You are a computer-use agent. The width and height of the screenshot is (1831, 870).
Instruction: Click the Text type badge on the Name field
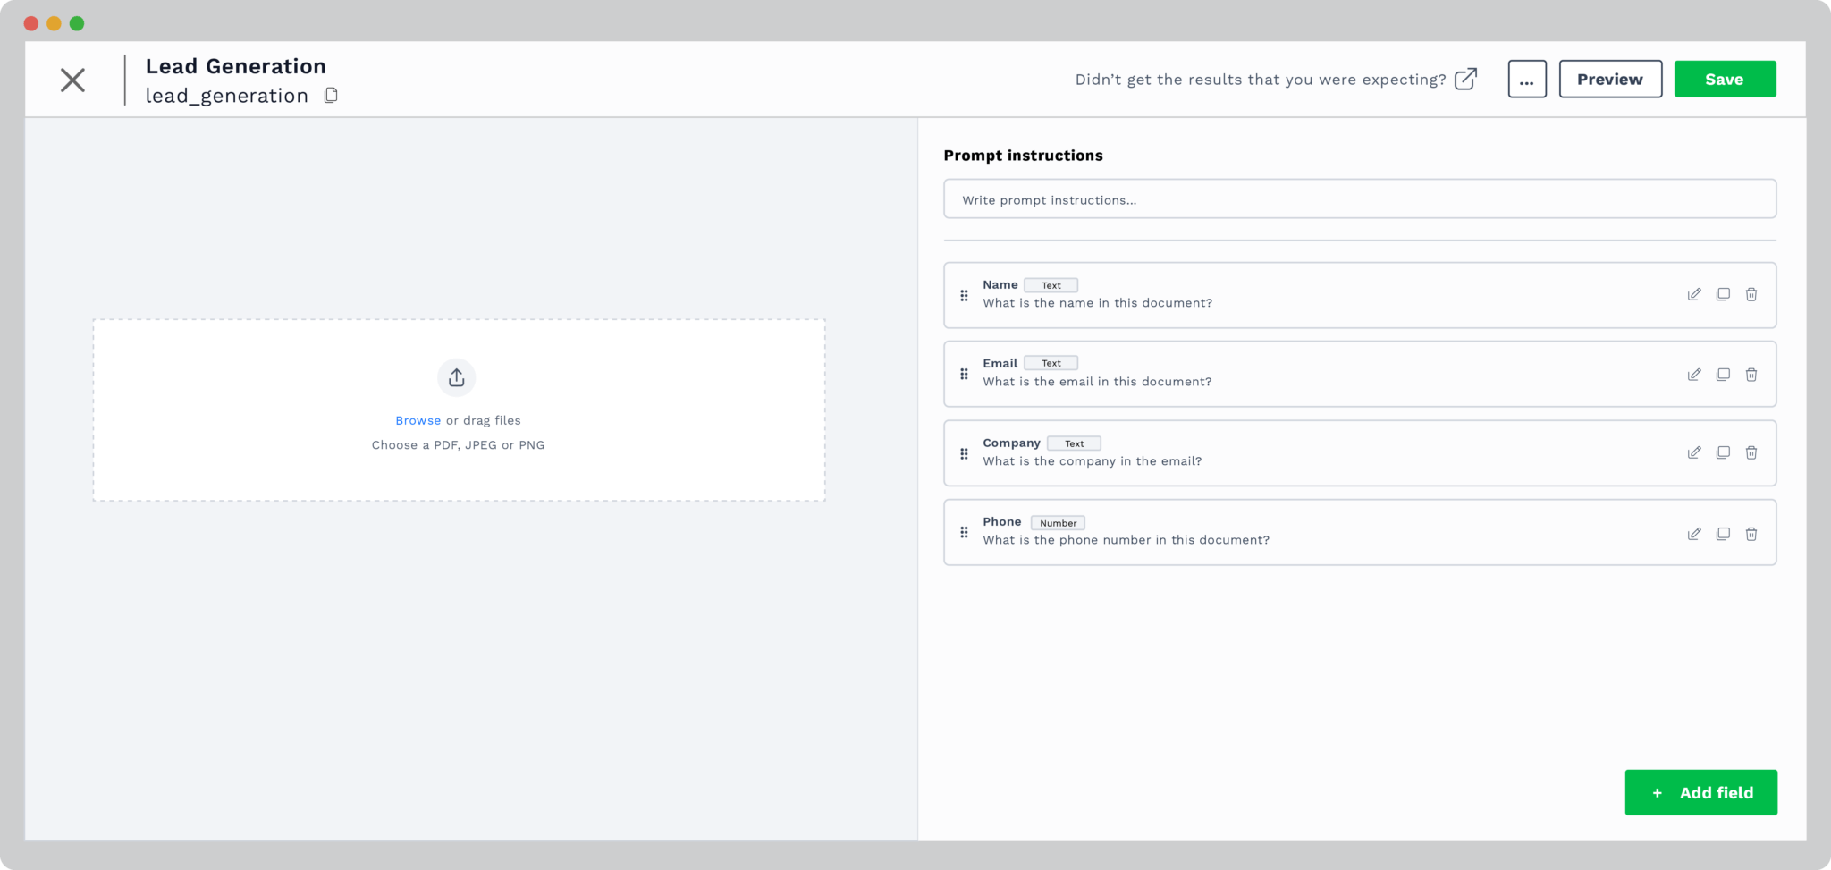click(x=1051, y=284)
